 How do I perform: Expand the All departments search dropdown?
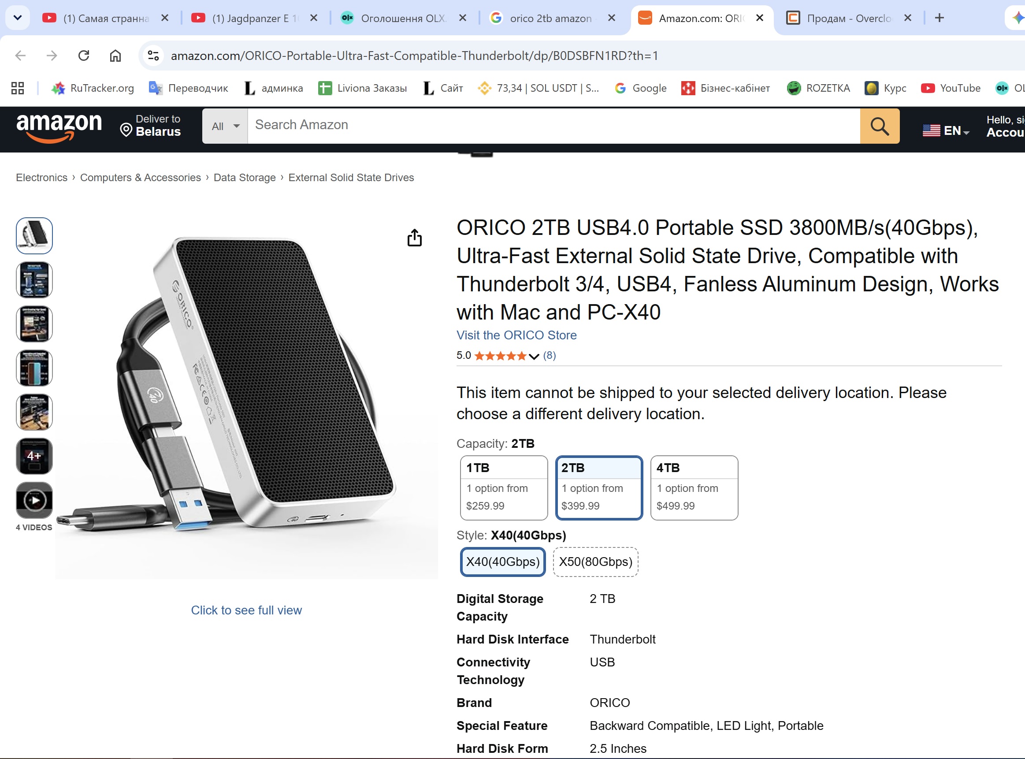click(225, 126)
